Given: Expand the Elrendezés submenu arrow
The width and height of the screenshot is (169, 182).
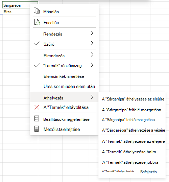Looking at the screenshot, I should tap(92, 54).
